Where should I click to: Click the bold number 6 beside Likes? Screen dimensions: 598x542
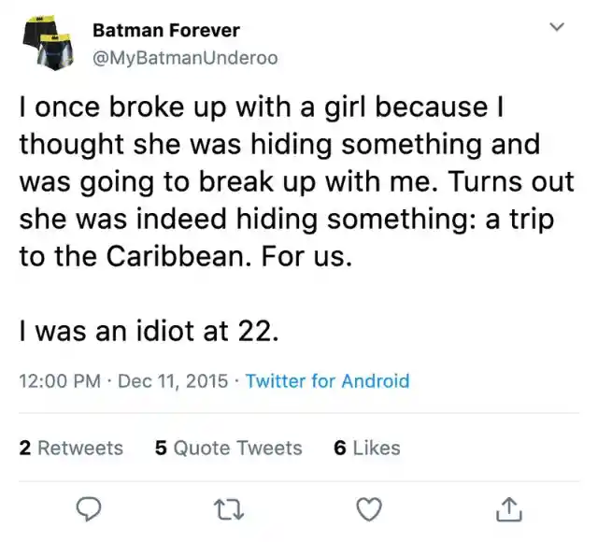[340, 448]
